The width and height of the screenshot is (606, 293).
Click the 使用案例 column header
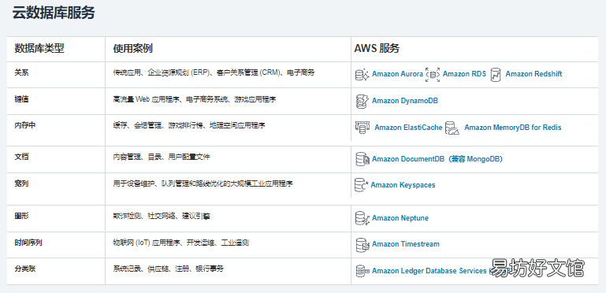pos(132,48)
